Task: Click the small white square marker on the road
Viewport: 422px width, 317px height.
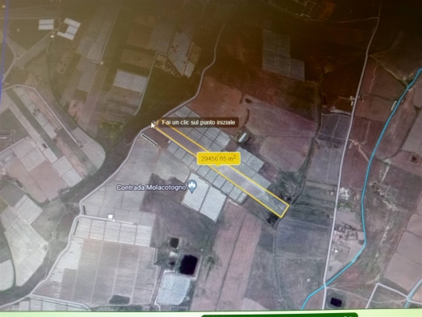Action: (x=110, y=216)
